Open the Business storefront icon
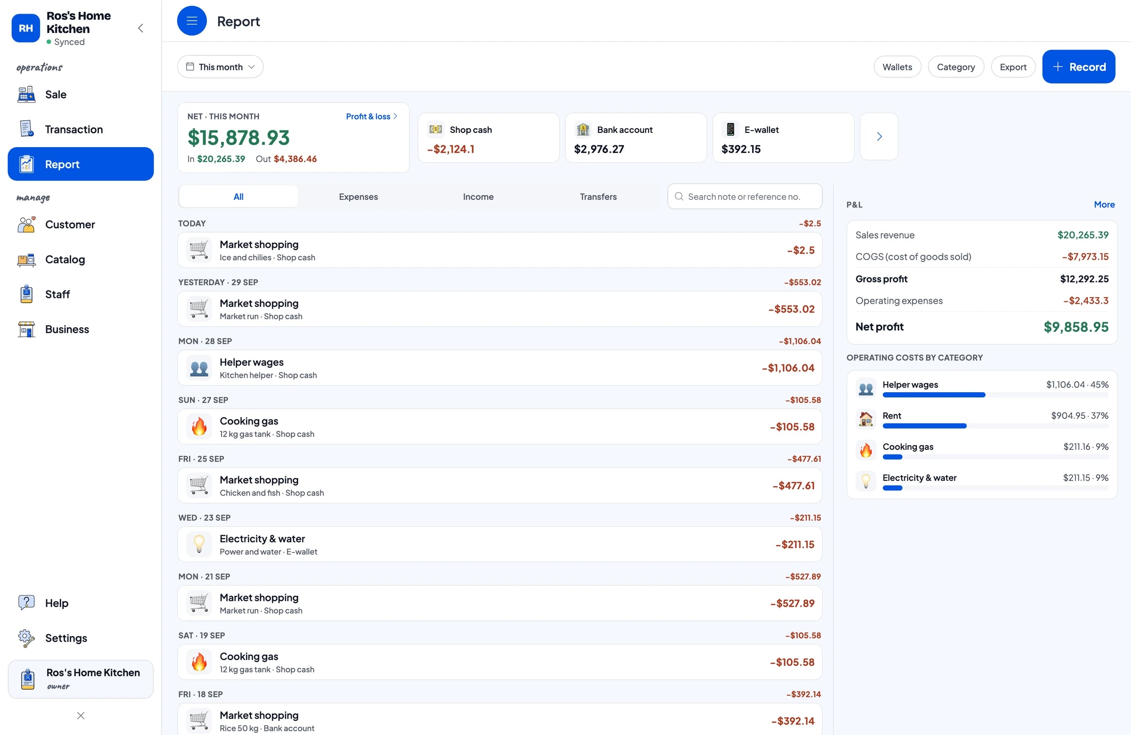 (x=26, y=329)
